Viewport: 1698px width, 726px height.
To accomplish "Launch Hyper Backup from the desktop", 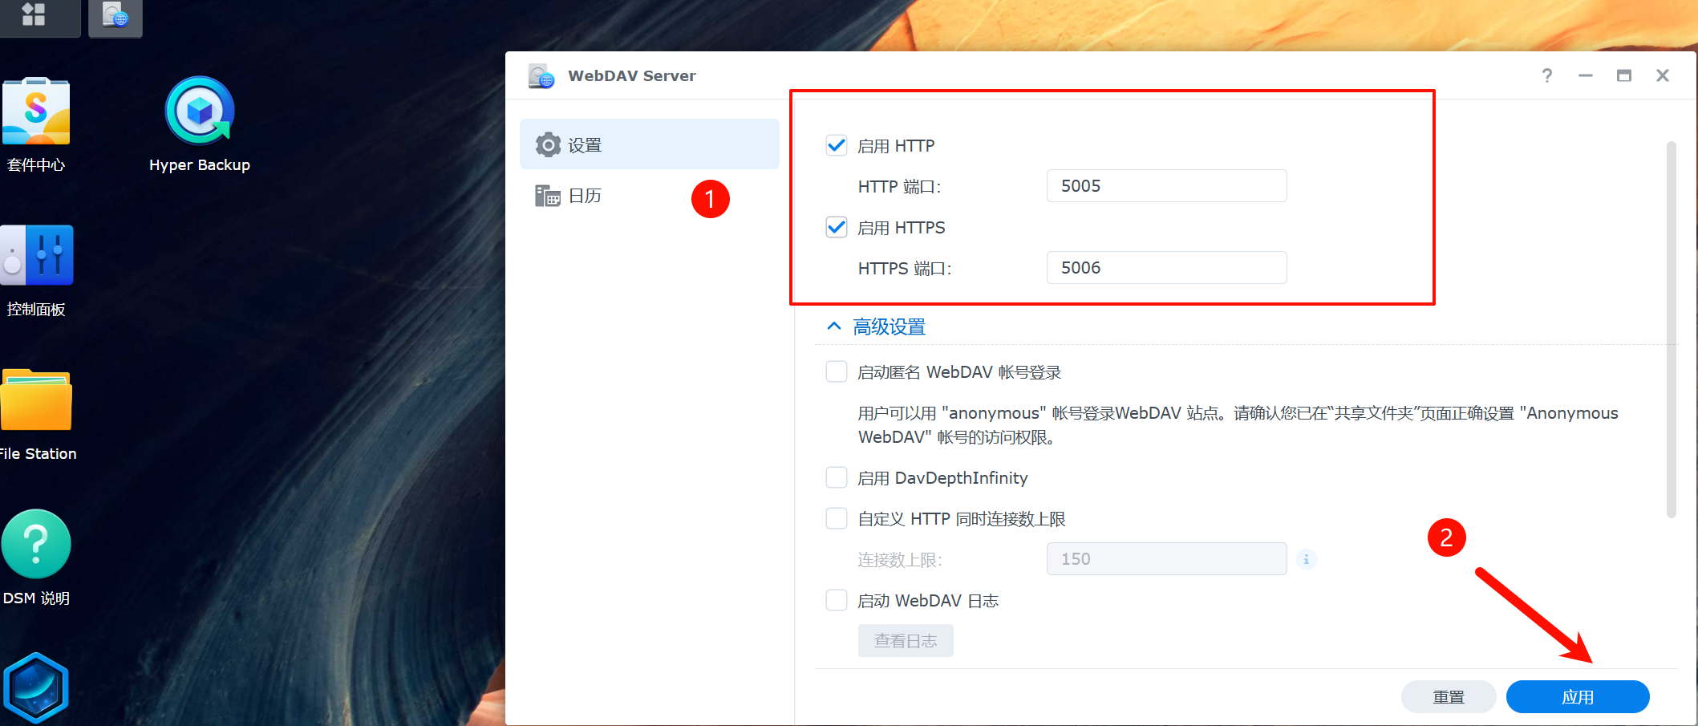I will point(200,112).
